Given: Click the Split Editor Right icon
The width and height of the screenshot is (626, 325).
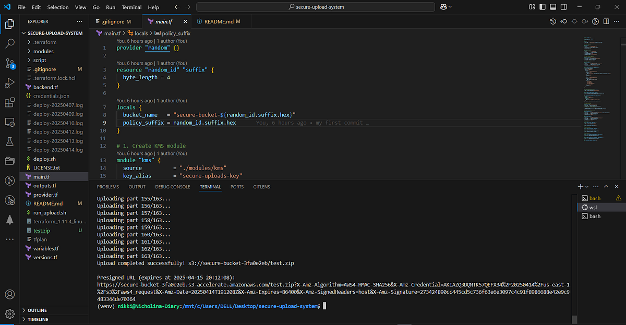Looking at the screenshot, I should 606,21.
